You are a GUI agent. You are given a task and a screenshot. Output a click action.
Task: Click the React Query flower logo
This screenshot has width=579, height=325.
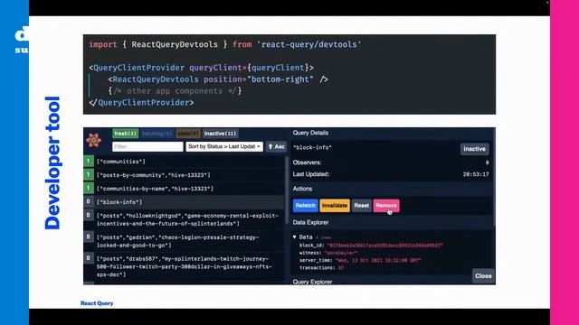tap(94, 141)
